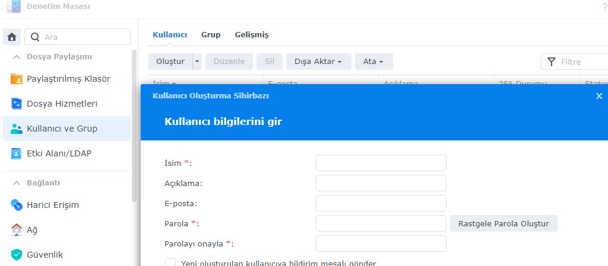608x266 pixels.
Task: Click the funnel icon in the Filtre box
Action: (x=551, y=62)
